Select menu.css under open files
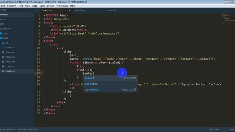Image resolution: width=235 pixels, height=132 pixels. (3, 19)
